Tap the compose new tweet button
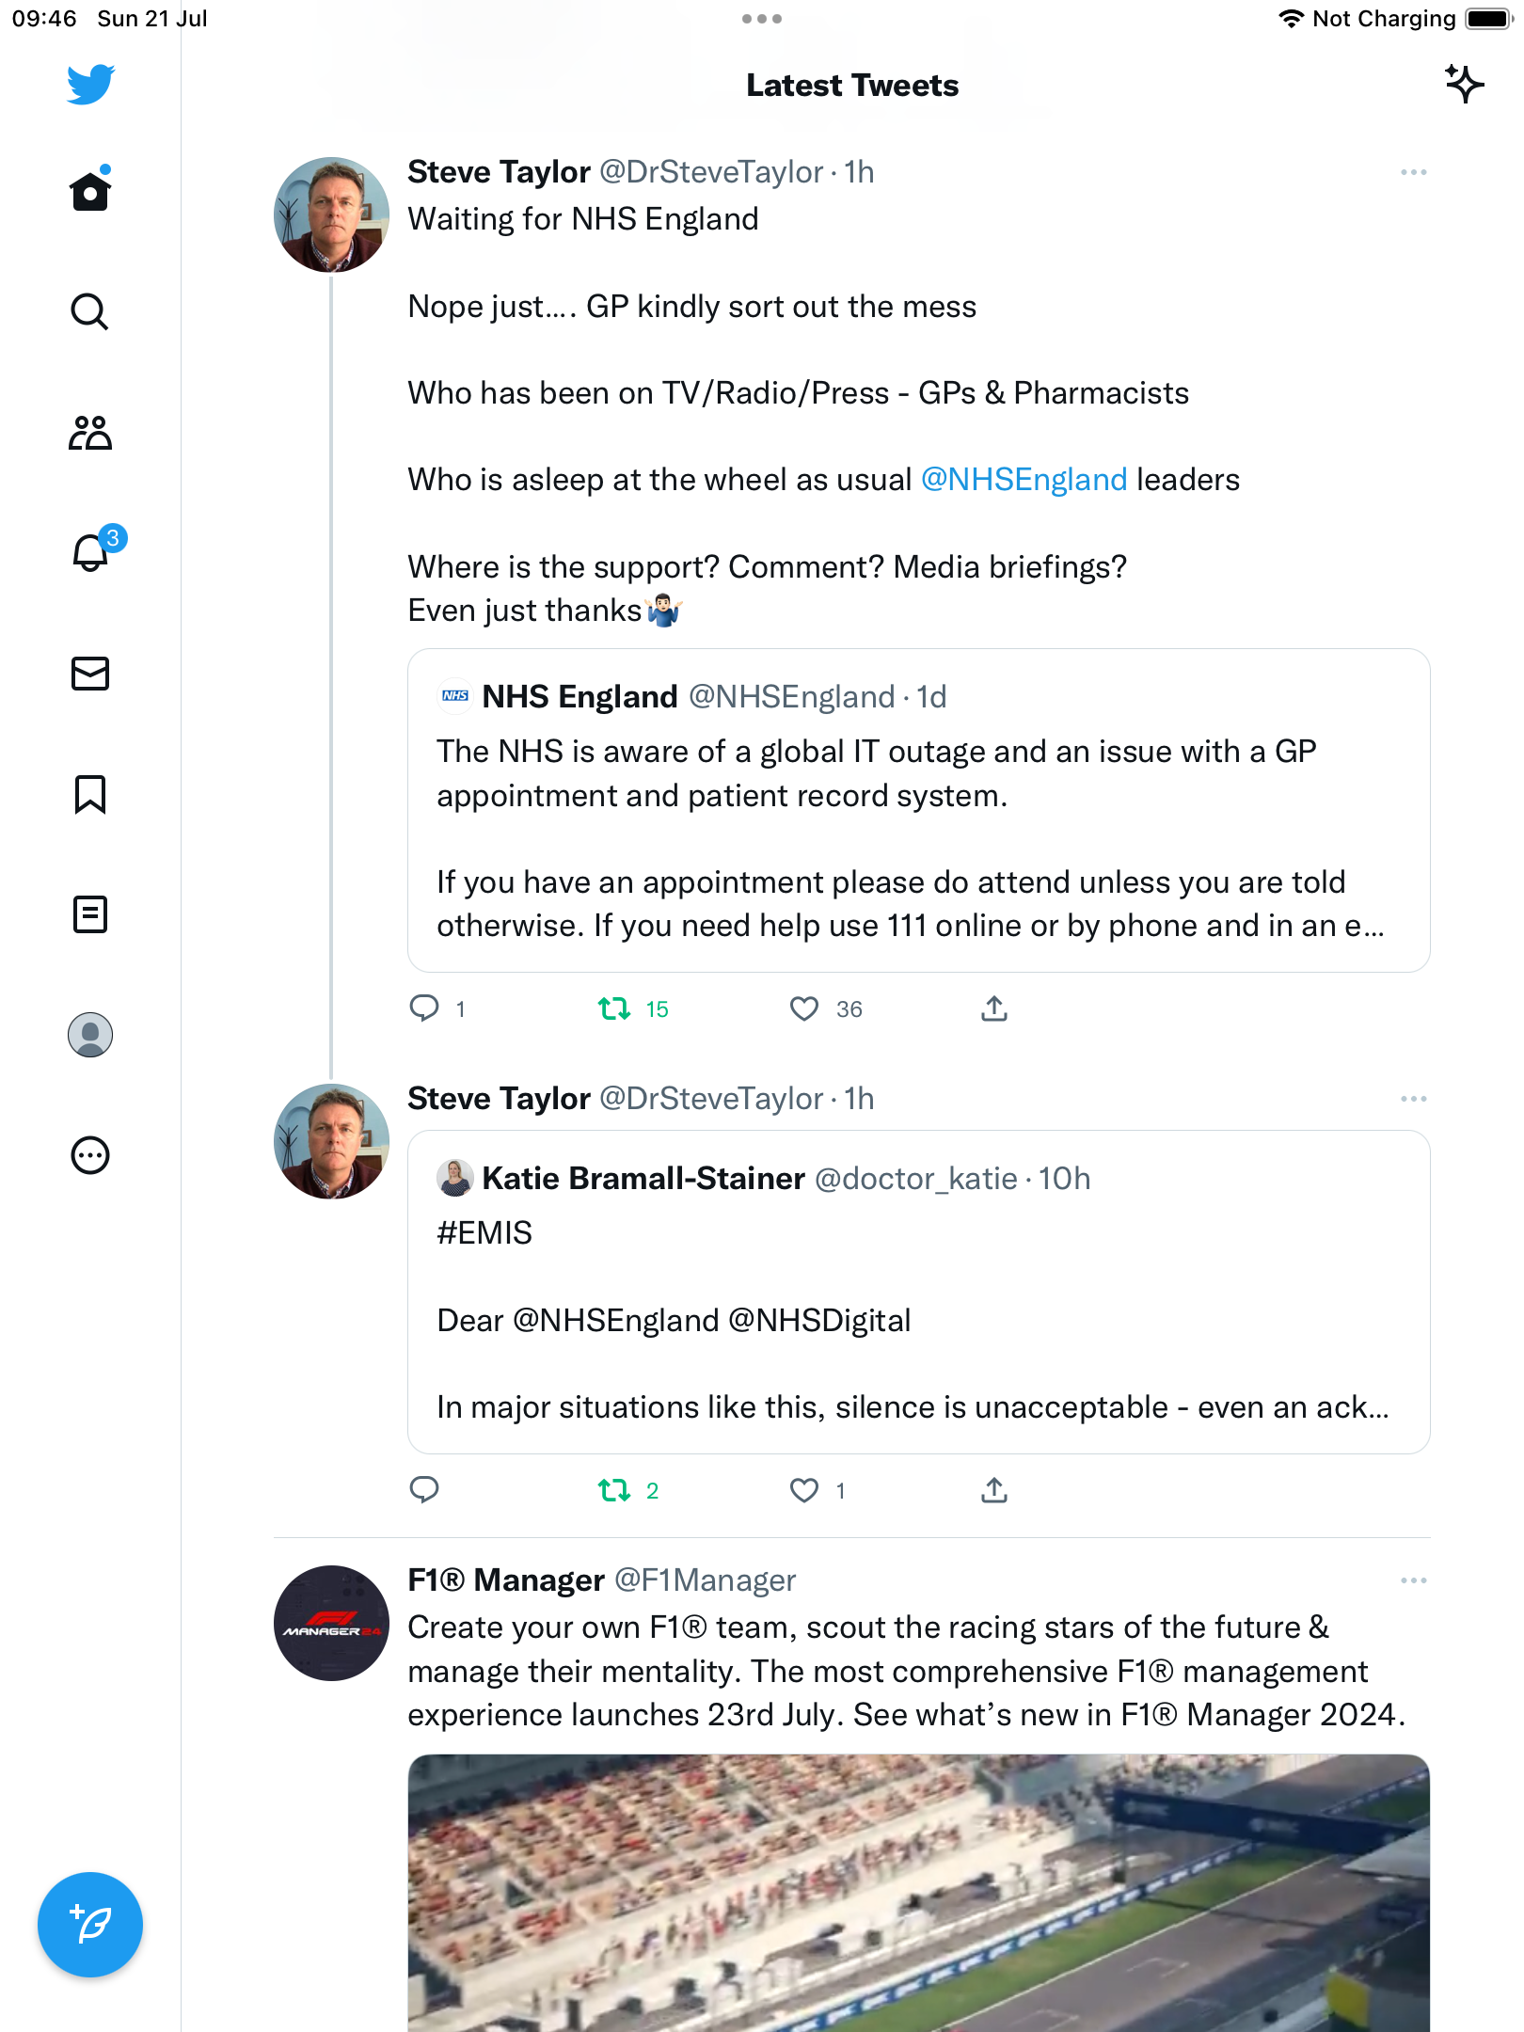 point(90,1925)
